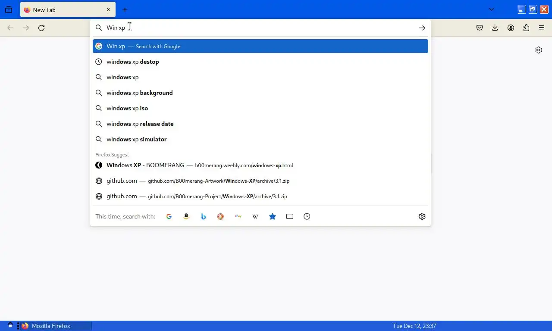Search this time with DuckDuckGo
Screen dimensions: 552x331
[221, 216]
